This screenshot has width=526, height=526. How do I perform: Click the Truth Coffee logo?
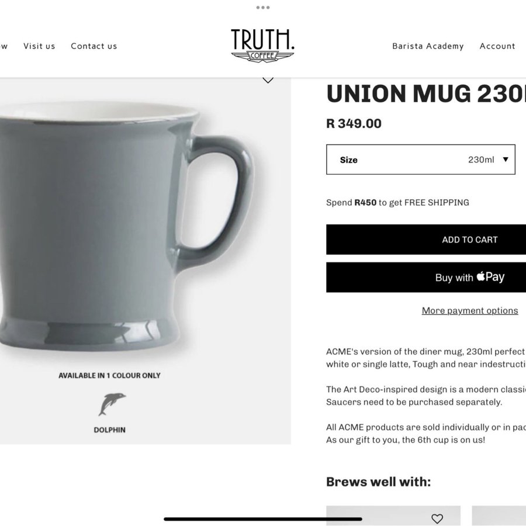pos(262,45)
